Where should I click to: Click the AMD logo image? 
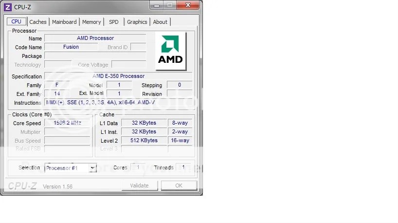pyautogui.click(x=171, y=51)
